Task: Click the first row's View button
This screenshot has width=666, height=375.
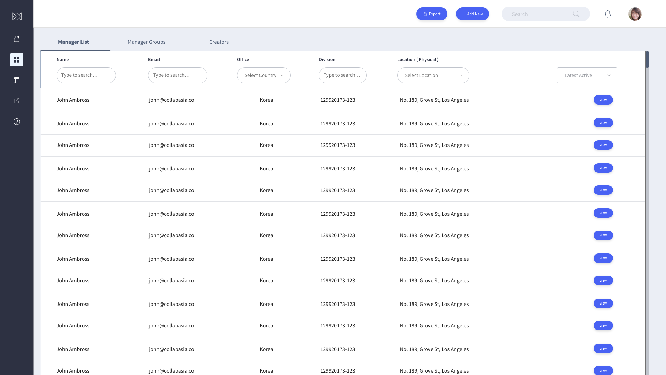Action: pyautogui.click(x=603, y=100)
